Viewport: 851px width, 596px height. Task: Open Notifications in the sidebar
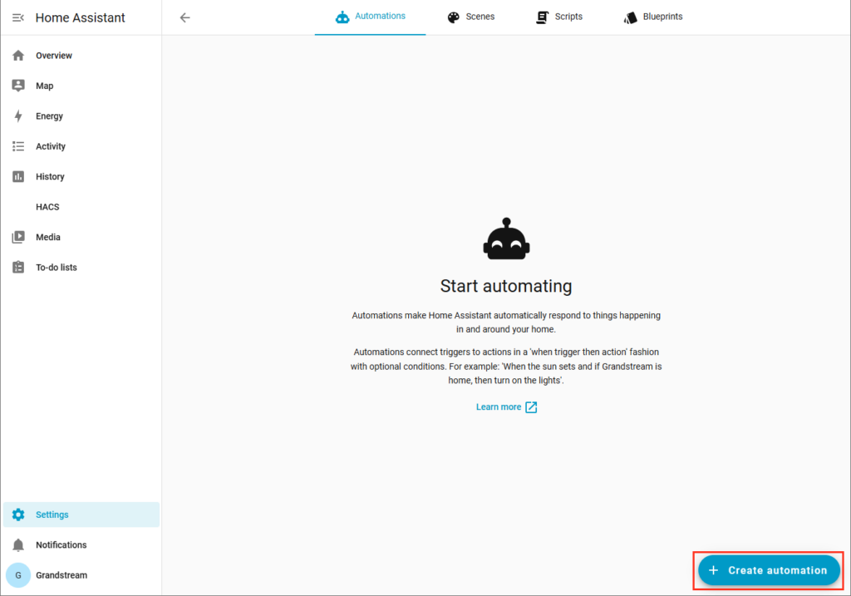coord(81,544)
